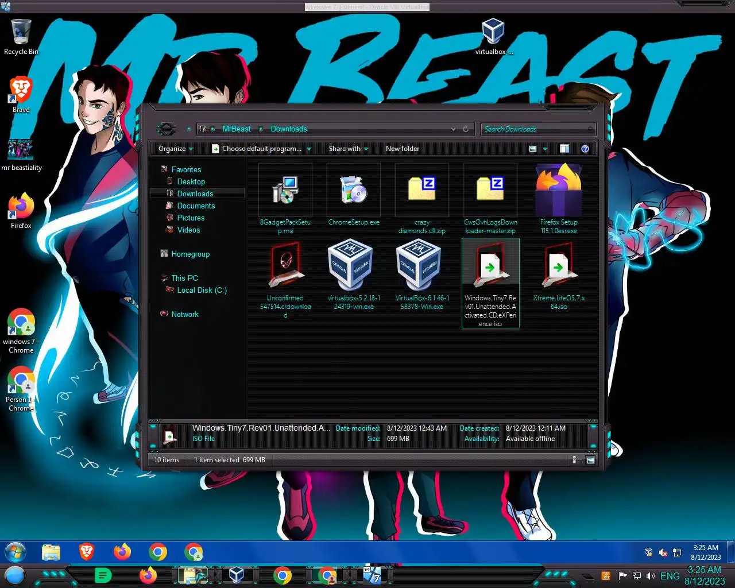Select the Windows.Tiny7 ISO file icon
Viewport: 735px width, 588px height.
click(x=490, y=266)
